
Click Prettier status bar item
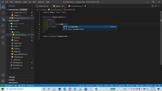click(149, 85)
